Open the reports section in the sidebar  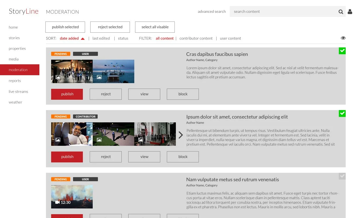pyautogui.click(x=15, y=80)
